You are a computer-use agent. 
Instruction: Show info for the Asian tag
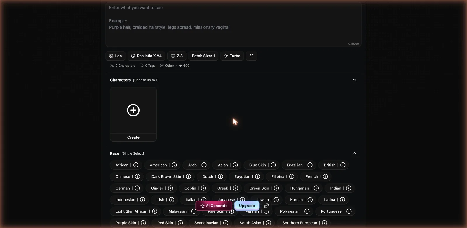235,165
